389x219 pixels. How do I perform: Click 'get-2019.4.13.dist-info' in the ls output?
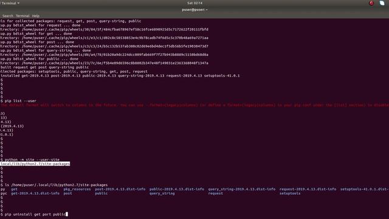35,193
